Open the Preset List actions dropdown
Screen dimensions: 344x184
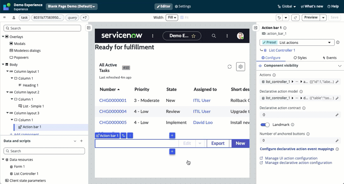pyautogui.click(x=297, y=42)
